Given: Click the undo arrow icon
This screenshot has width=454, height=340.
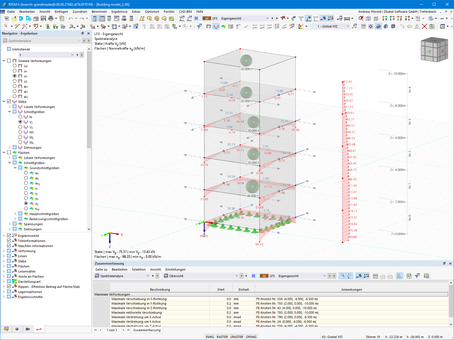Looking at the screenshot, I should (71, 18).
